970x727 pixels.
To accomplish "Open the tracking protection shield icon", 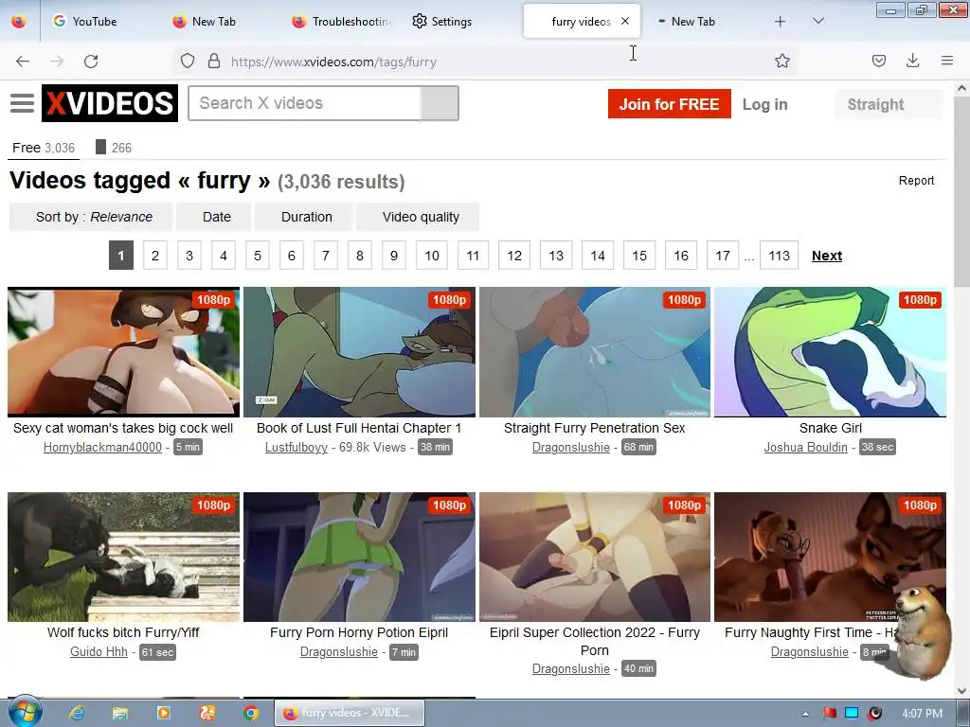I will [188, 61].
